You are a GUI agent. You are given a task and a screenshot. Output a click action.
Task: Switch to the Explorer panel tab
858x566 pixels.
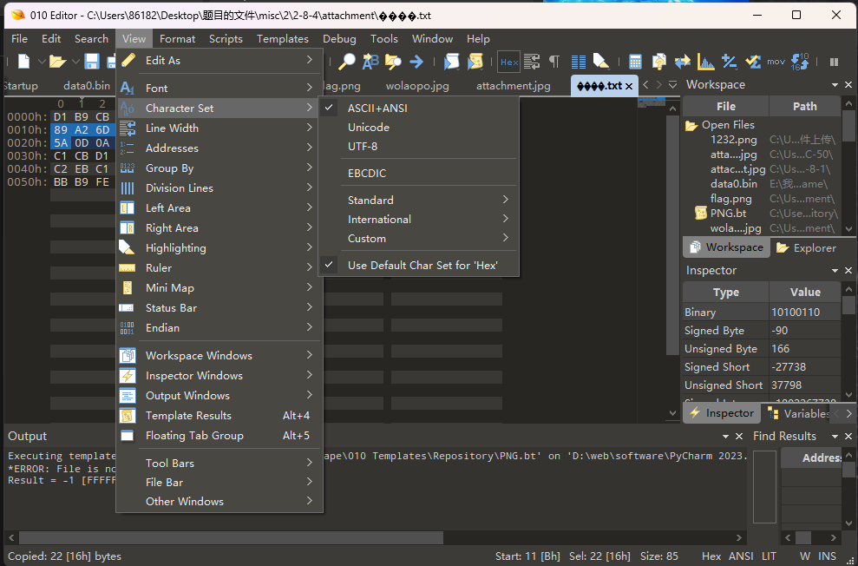click(807, 248)
